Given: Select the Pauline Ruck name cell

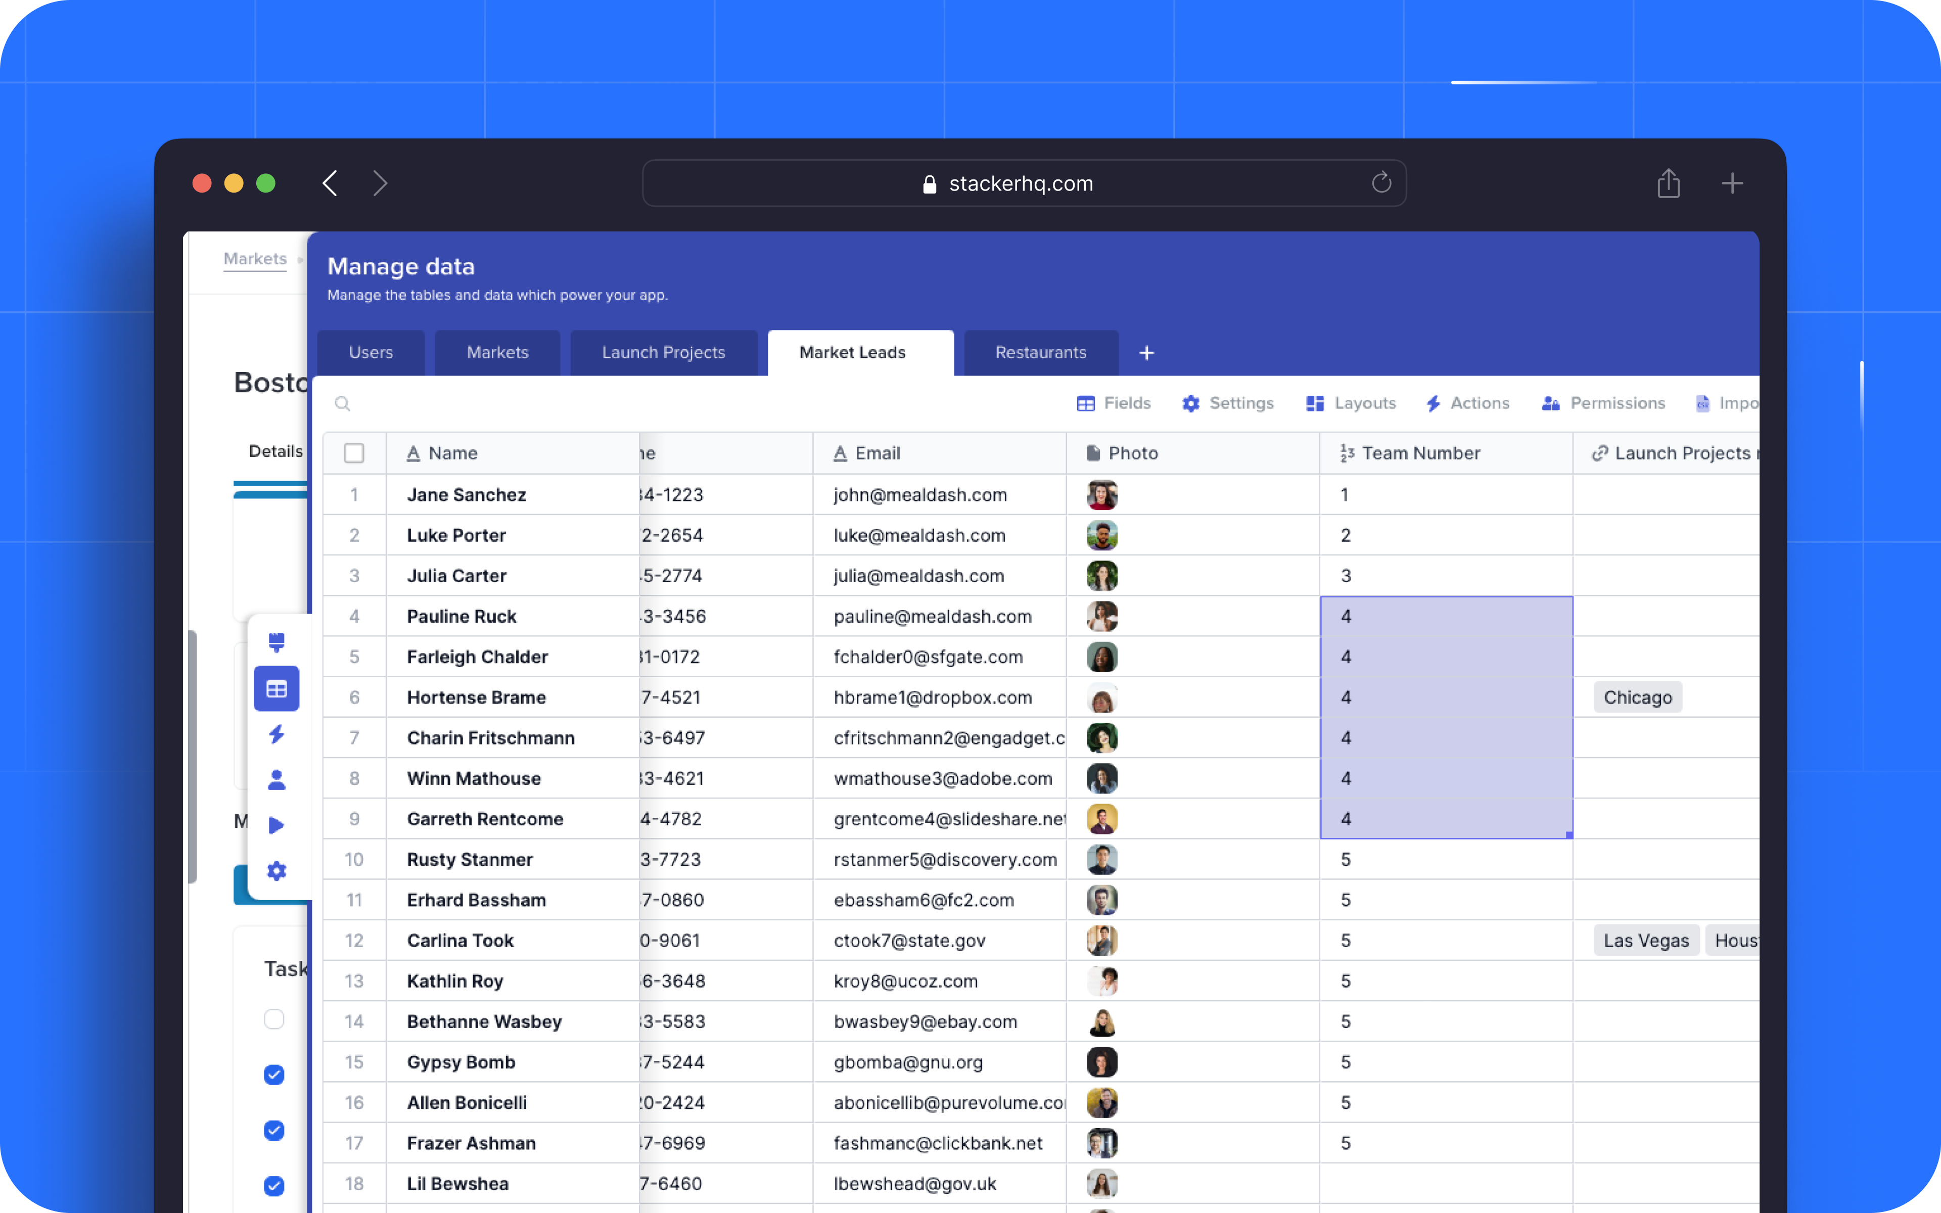Looking at the screenshot, I should coord(513,616).
